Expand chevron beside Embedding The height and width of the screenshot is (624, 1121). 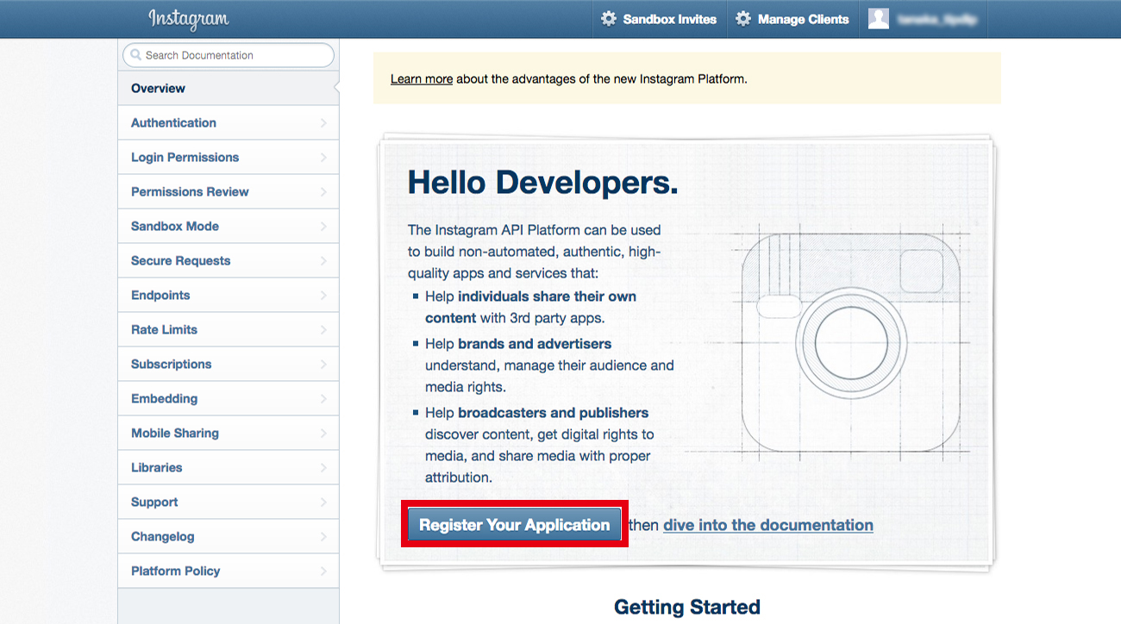(x=323, y=398)
